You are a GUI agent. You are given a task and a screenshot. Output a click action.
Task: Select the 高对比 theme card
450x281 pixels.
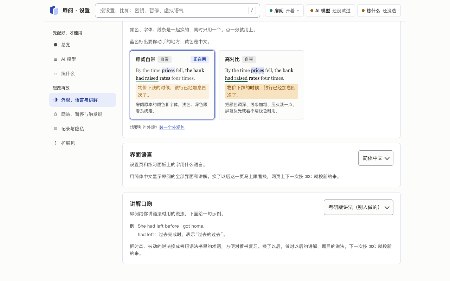262,85
